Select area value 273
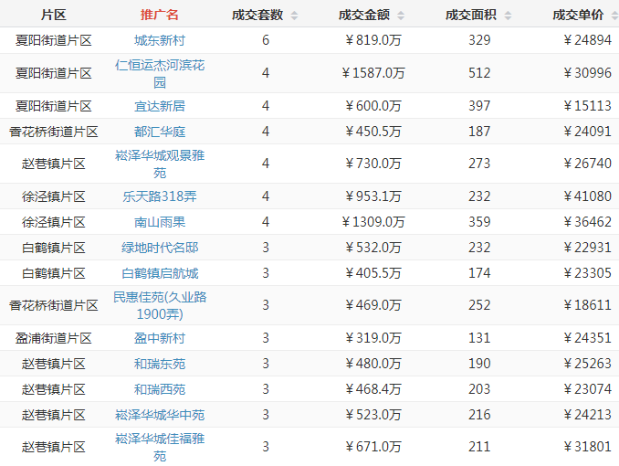This screenshot has width=619, height=466. 479,164
